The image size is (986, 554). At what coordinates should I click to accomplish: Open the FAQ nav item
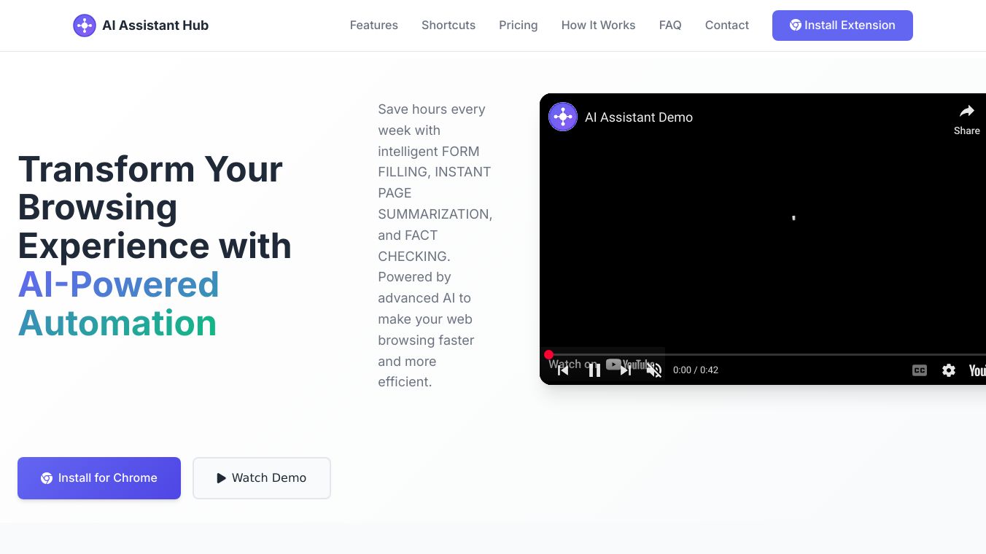(669, 26)
